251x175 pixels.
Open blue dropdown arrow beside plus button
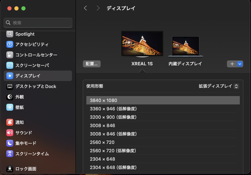[x=240, y=64]
